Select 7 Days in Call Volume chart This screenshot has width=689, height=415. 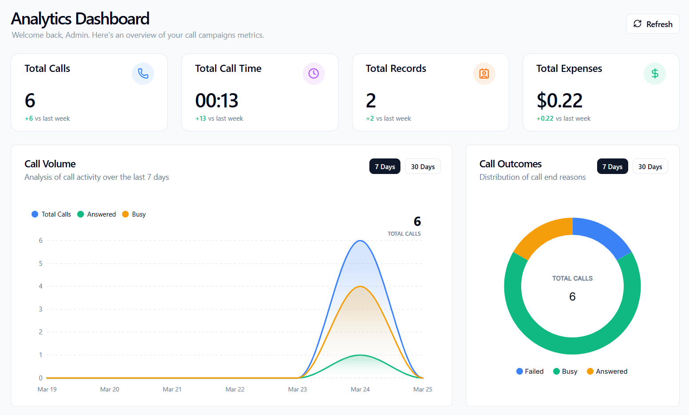coord(384,166)
